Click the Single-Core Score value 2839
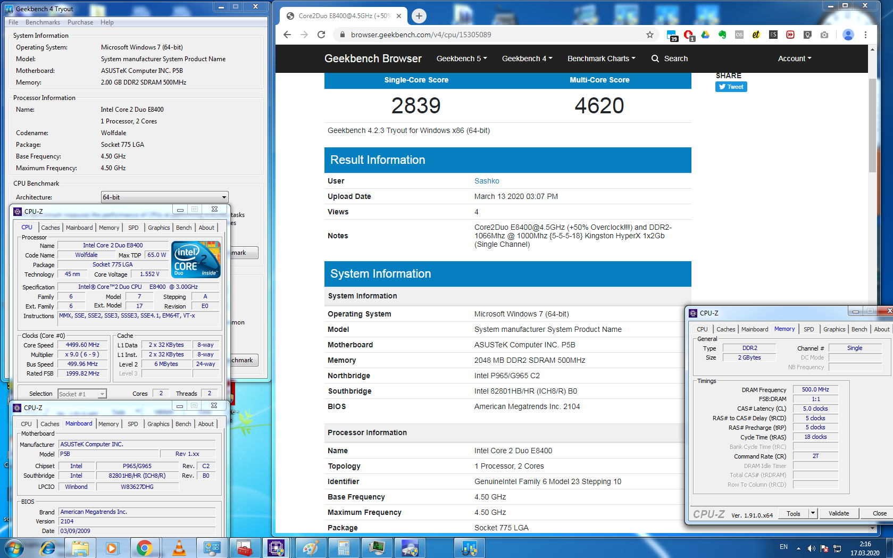The width and height of the screenshot is (893, 558). [416, 105]
